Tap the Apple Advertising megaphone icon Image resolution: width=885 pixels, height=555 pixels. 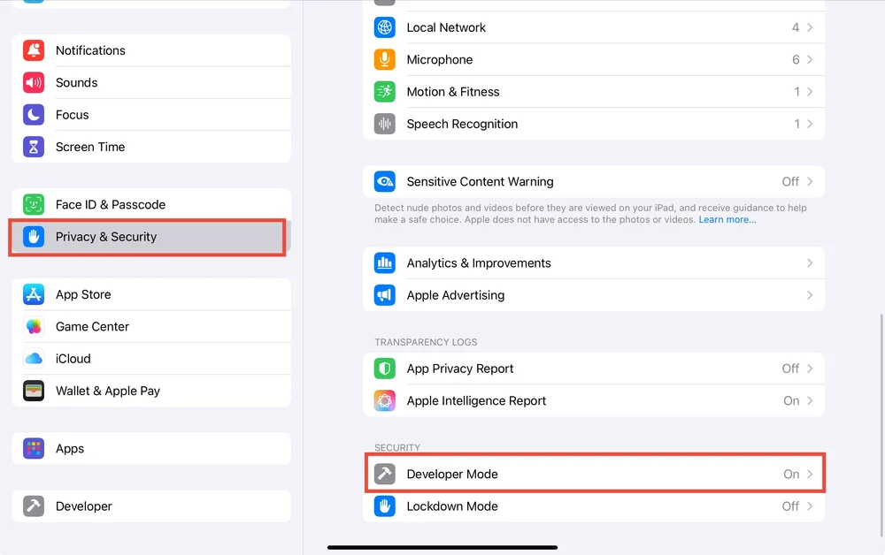(x=385, y=295)
